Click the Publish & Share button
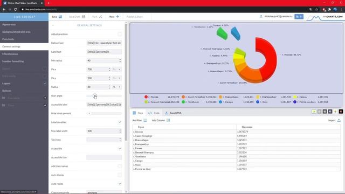 pyautogui.click(x=134, y=17)
